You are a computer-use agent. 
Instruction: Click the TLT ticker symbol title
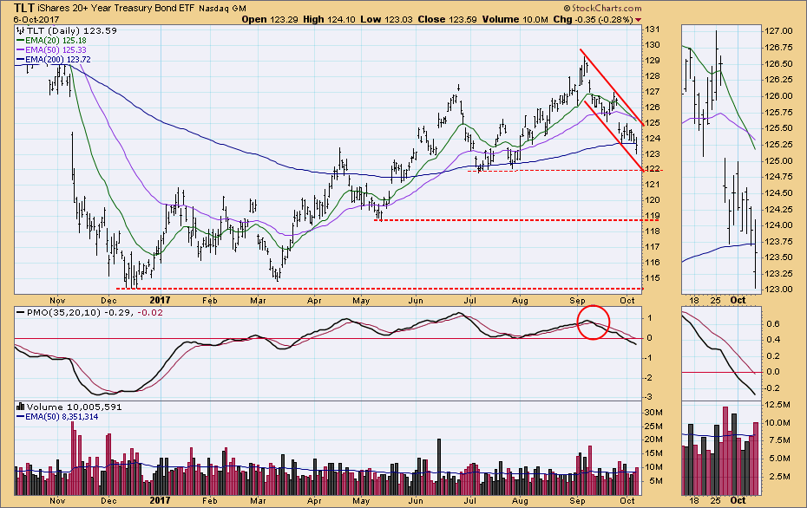[x=24, y=8]
